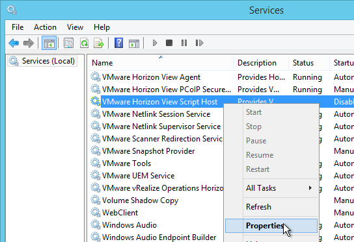Click the Export List toolbar icon

99,43
